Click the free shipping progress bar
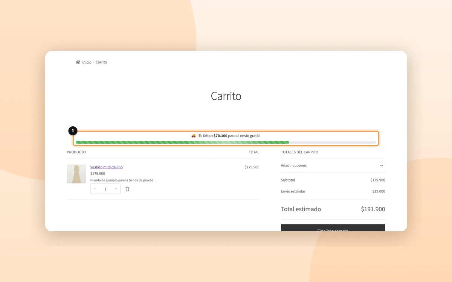The image size is (452, 282). 226,143
